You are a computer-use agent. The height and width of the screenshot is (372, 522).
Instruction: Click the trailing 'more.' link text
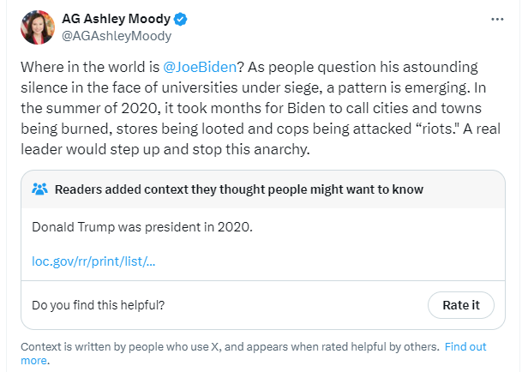pos(35,361)
